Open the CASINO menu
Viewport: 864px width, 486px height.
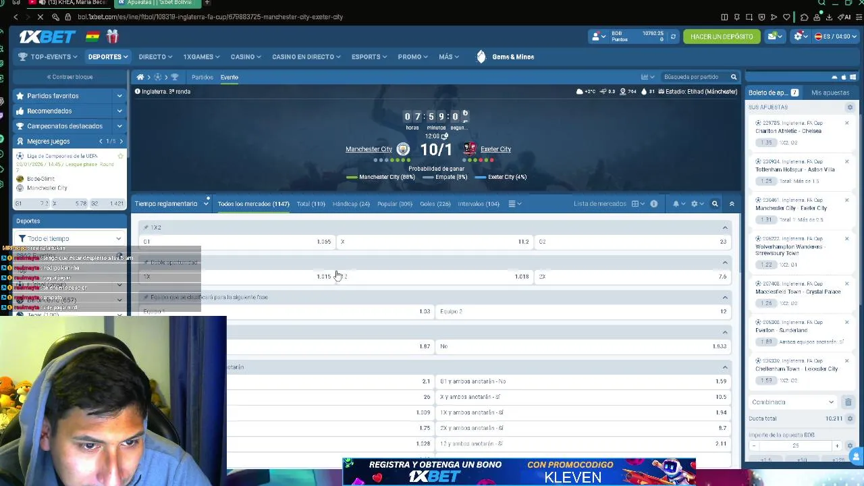[x=246, y=57]
